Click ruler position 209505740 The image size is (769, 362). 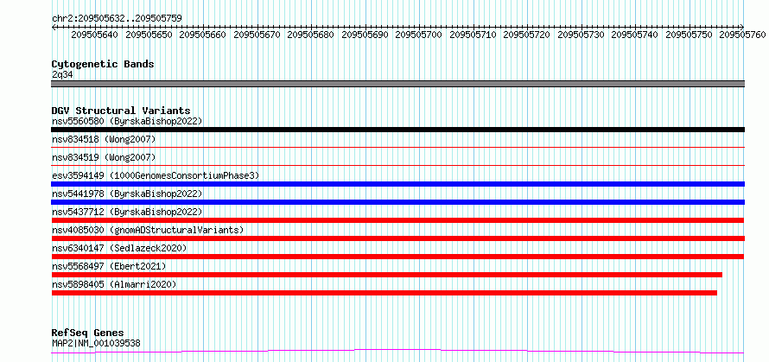[635, 35]
